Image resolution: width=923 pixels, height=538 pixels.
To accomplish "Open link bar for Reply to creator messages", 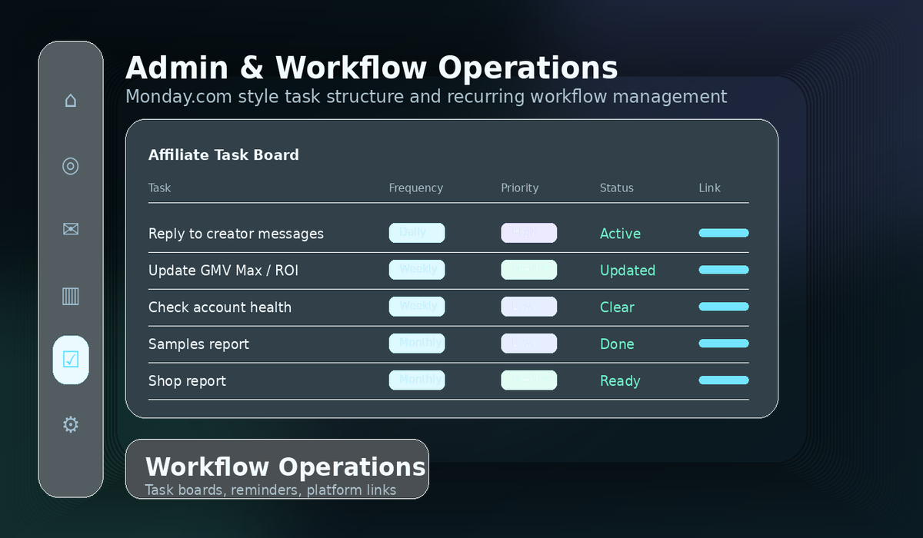I will pyautogui.click(x=724, y=233).
